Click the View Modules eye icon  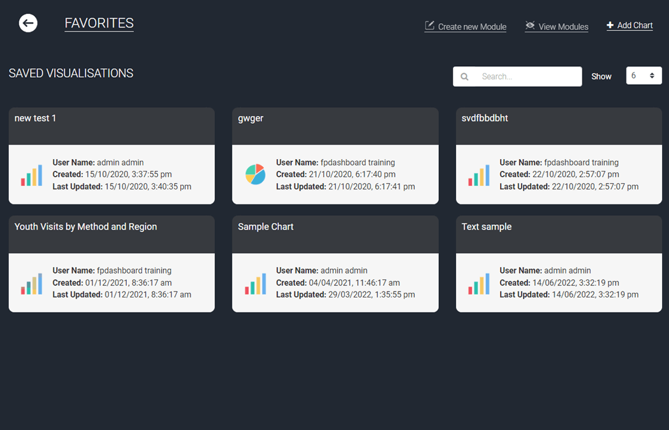tap(530, 26)
